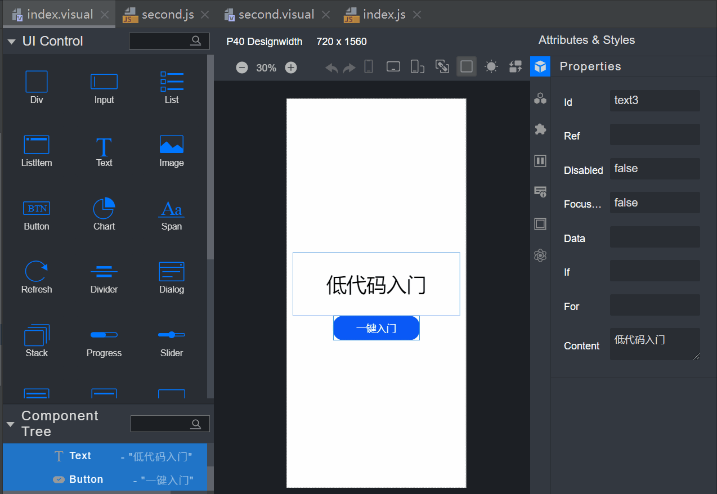Screen dimensions: 717x494
Task: Select the 低代码入门 text on canvas
Action: tap(376, 284)
